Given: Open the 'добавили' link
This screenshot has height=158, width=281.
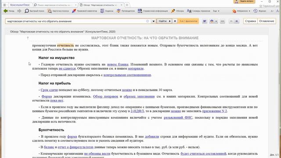Looking at the screenshot, I should [x=152, y=136].
